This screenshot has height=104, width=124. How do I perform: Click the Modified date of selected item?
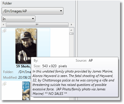[17, 77]
